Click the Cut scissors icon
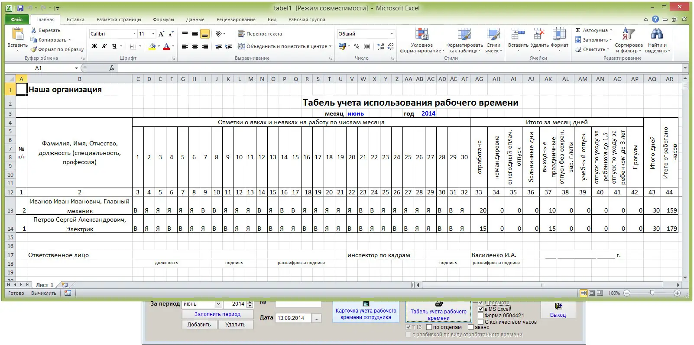Image resolution: width=694 pixels, height=345 pixels. point(34,30)
